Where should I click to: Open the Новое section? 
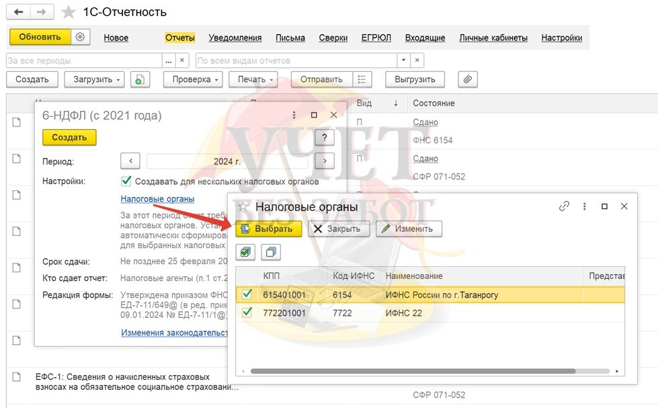(x=116, y=38)
